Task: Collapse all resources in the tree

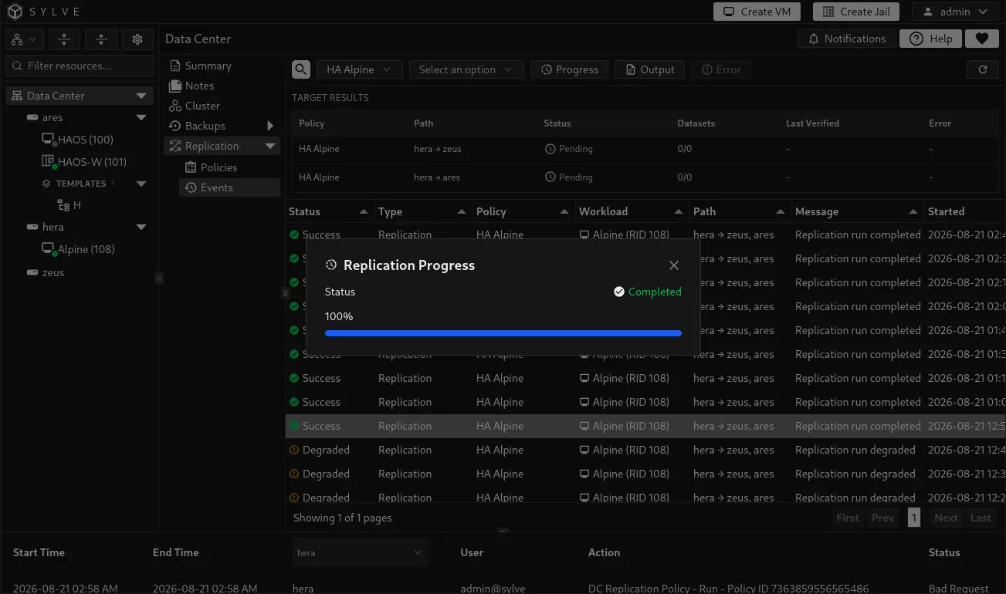Action: [x=101, y=39]
